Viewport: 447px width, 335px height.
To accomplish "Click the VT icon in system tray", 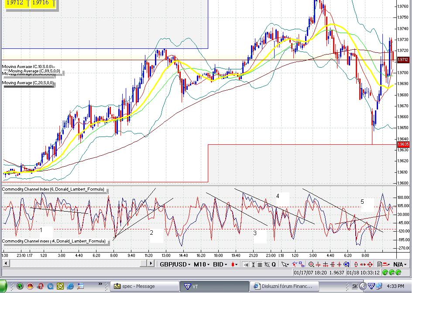I will [371, 286].
